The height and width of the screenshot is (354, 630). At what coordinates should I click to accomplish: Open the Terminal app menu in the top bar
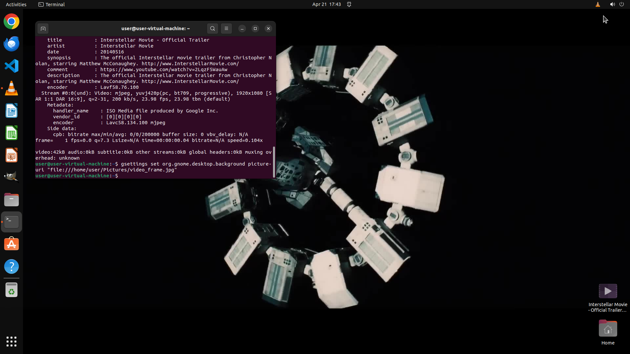pyautogui.click(x=52, y=4)
